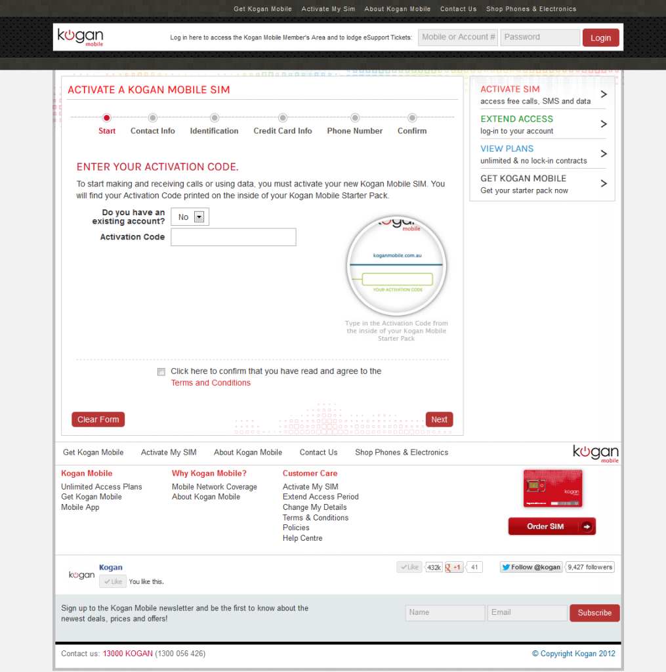The image size is (666, 672).
Task: Click the Clear Form button
Action: (98, 419)
